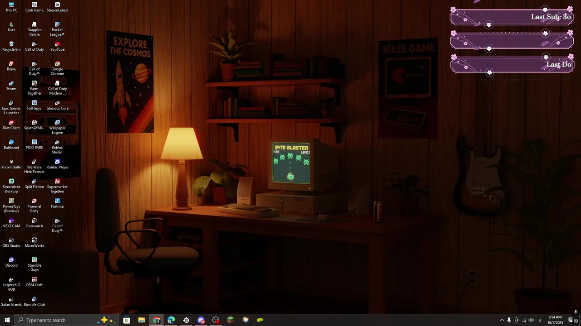
Task: Open the Safari Islands shortcut
Action: coord(11,302)
